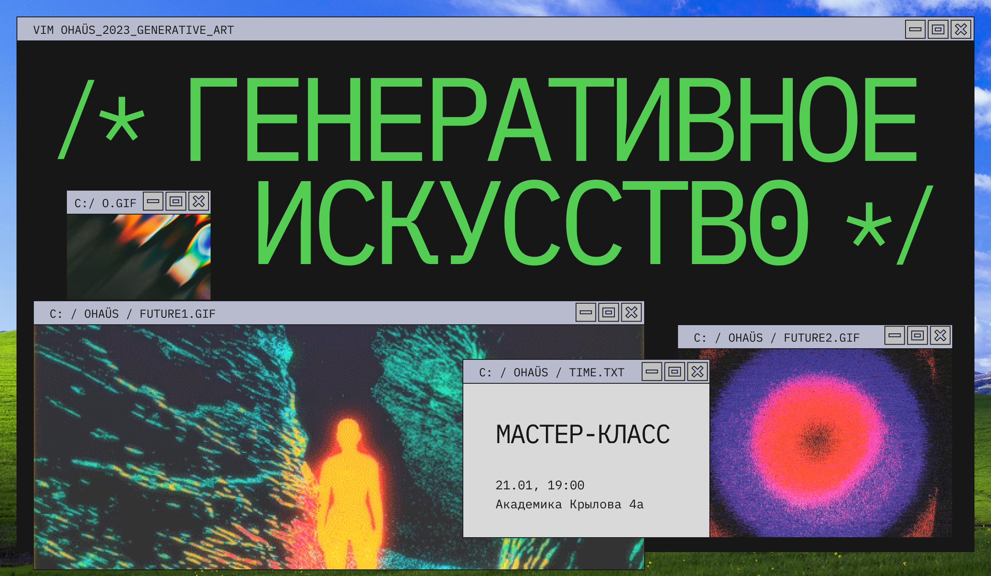Screen dimensions: 991x576
Task: Maximize the FUTURE1.GIF window
Action: 608,312
